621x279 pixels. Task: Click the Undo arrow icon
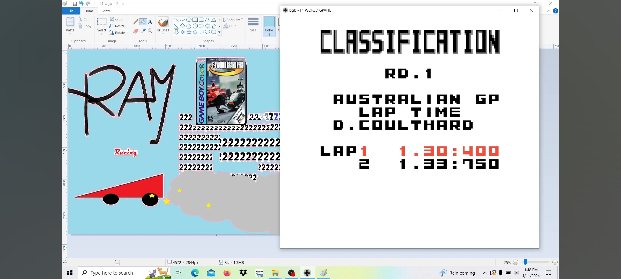81,4
